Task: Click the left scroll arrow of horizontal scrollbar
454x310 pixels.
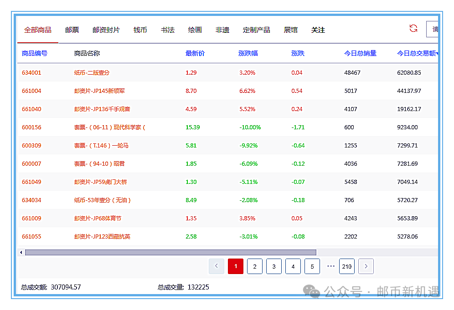Action: tap(21, 252)
